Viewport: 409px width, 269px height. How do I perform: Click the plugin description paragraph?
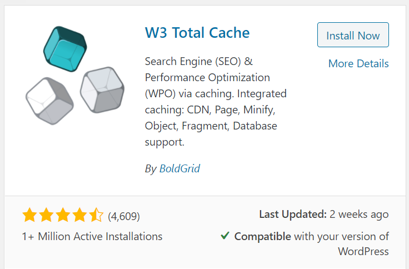[216, 102]
